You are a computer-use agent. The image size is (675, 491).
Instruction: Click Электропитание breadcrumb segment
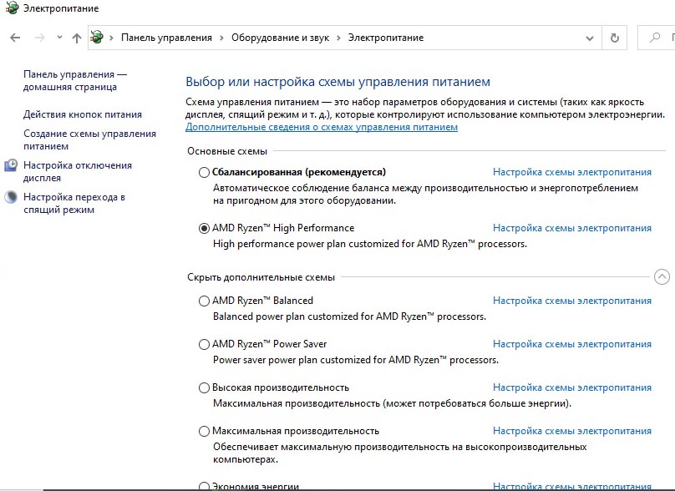tap(386, 38)
